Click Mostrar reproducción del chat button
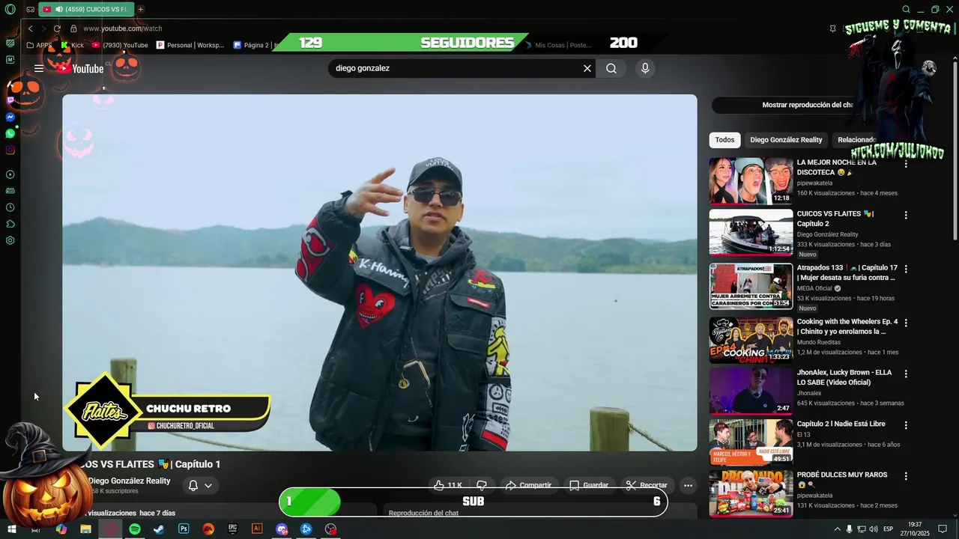Viewport: 959px width, 539px height. click(x=807, y=105)
